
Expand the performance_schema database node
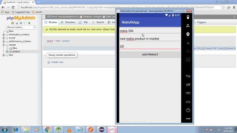tap(4, 41)
